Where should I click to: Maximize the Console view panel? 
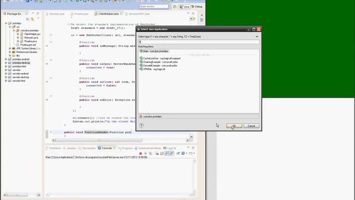[x=193, y=148]
